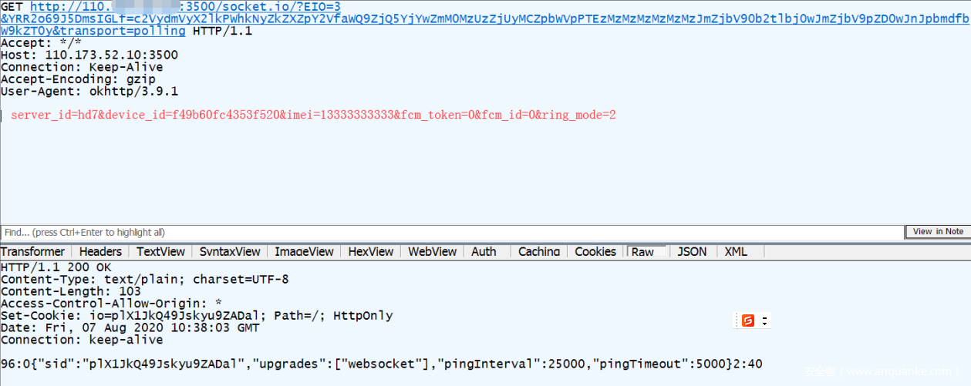The height and width of the screenshot is (386, 971).
Task: Focus the Find search field
Action: (x=452, y=233)
